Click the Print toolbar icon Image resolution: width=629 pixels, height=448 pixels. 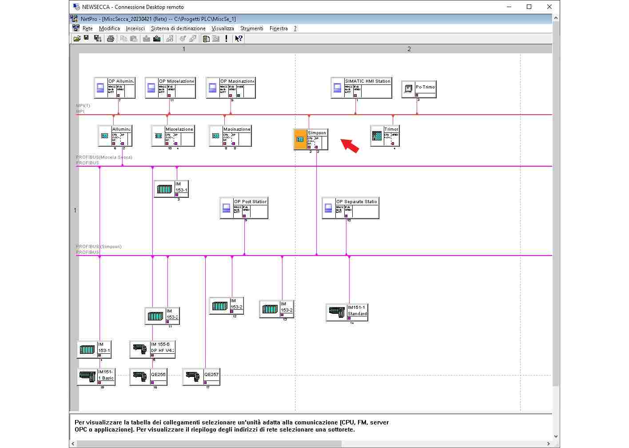111,39
